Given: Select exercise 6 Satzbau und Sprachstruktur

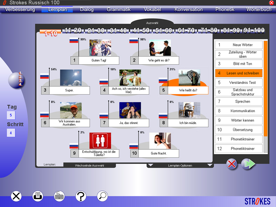Looking at the screenshot, I should pyautogui.click(x=239, y=92).
